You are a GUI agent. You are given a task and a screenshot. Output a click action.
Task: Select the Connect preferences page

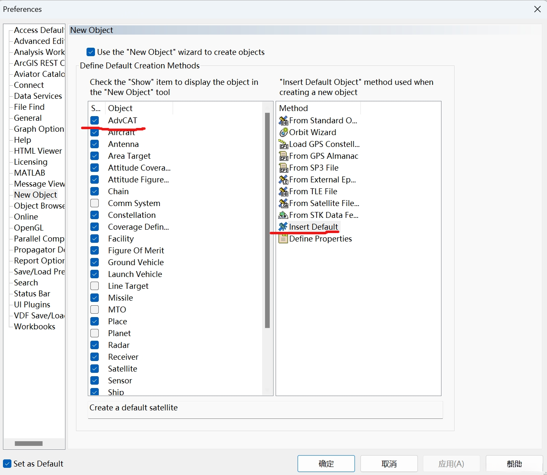[x=29, y=85]
